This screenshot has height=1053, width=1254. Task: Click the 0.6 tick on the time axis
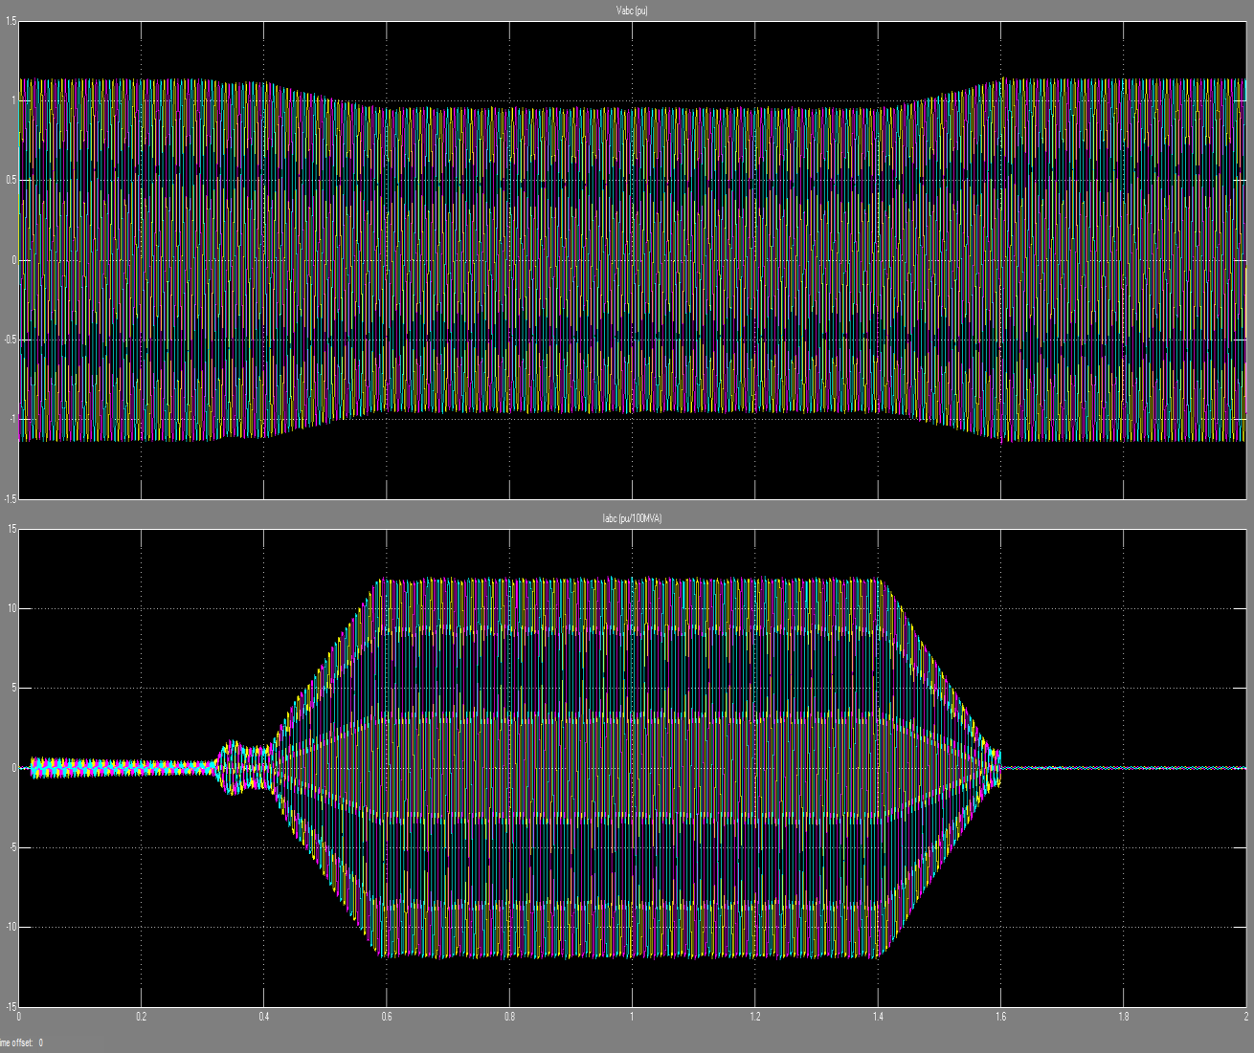pos(387,1017)
